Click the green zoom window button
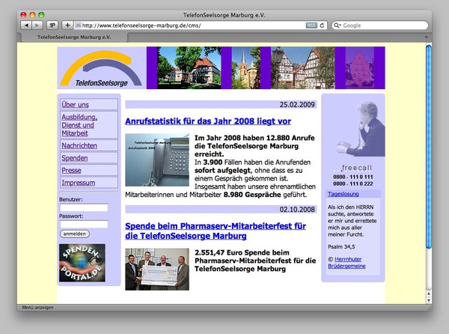 click(x=41, y=15)
